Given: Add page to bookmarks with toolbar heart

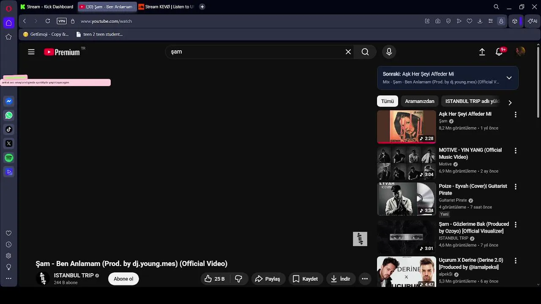Looking at the screenshot, I should click(470, 21).
